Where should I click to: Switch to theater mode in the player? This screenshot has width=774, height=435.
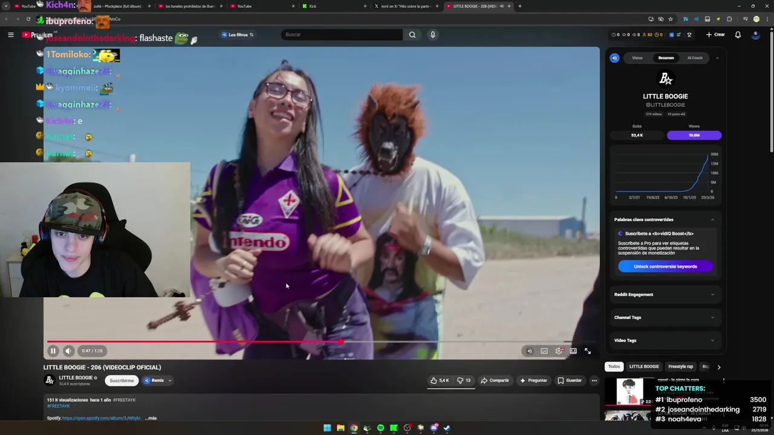pyautogui.click(x=573, y=351)
